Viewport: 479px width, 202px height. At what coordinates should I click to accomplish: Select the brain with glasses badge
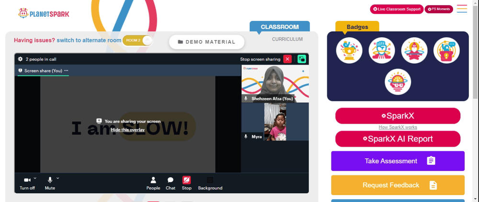coord(398,82)
